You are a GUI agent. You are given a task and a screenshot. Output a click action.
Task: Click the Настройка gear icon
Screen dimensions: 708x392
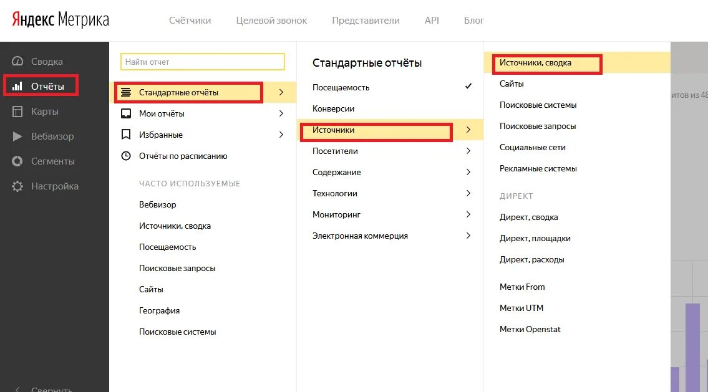17,186
